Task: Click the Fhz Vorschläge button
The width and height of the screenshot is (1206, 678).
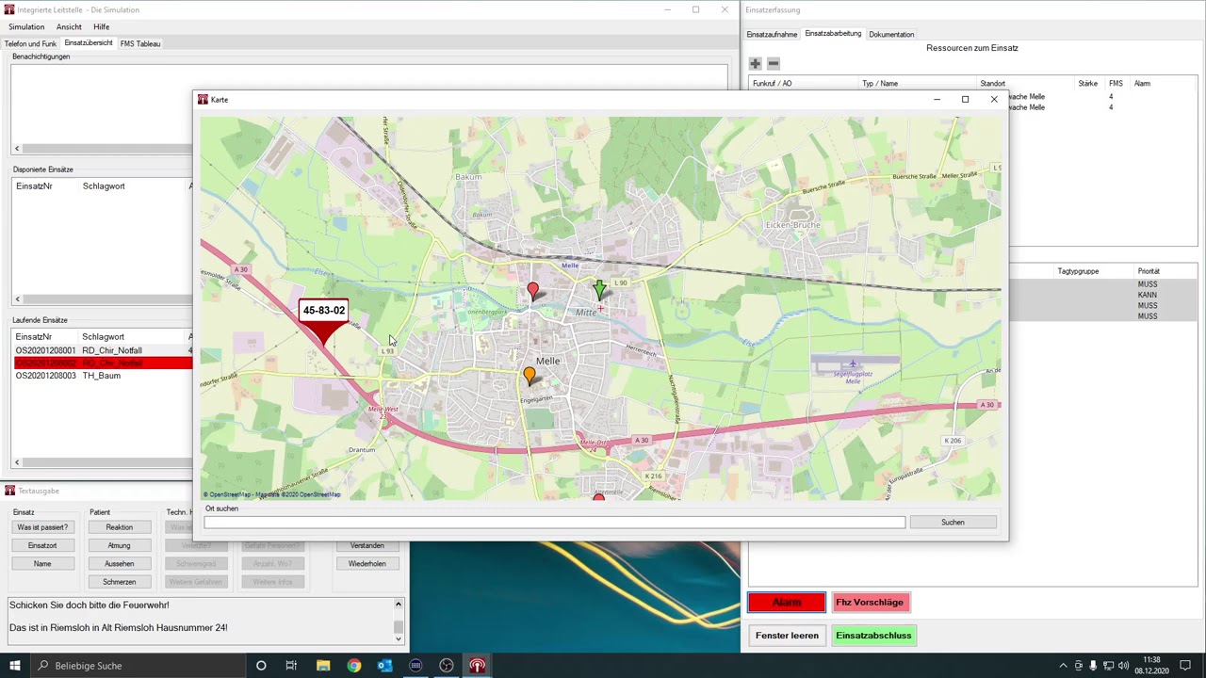Action: tap(870, 603)
